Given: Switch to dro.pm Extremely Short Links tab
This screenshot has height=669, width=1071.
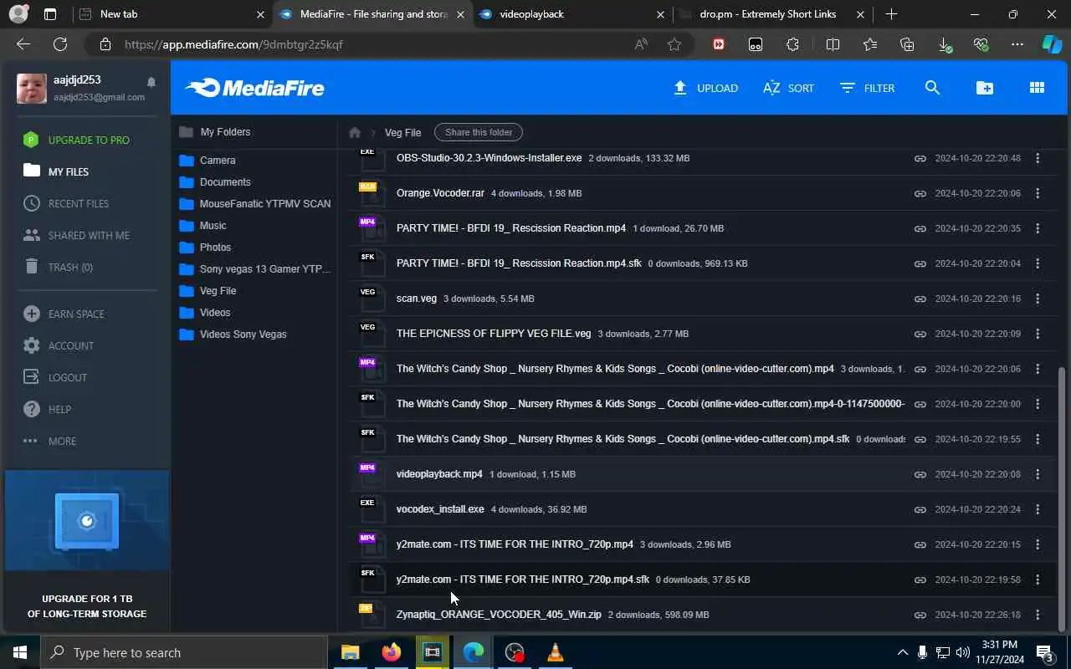Looking at the screenshot, I should click(773, 14).
